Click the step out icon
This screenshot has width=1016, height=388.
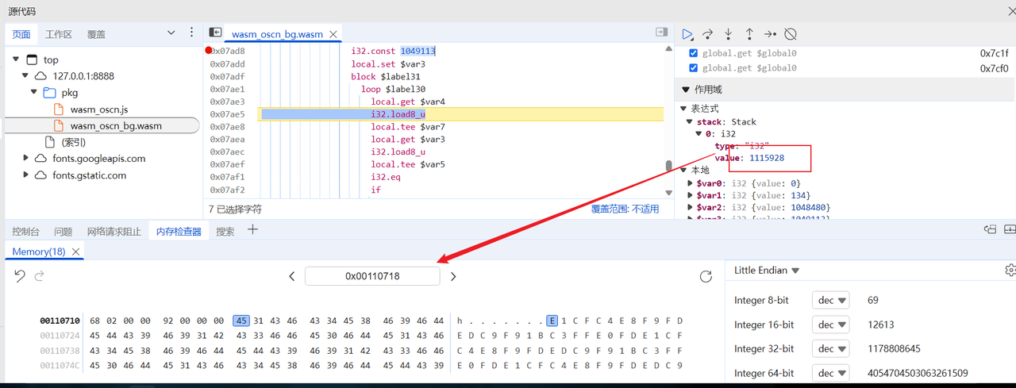click(749, 34)
